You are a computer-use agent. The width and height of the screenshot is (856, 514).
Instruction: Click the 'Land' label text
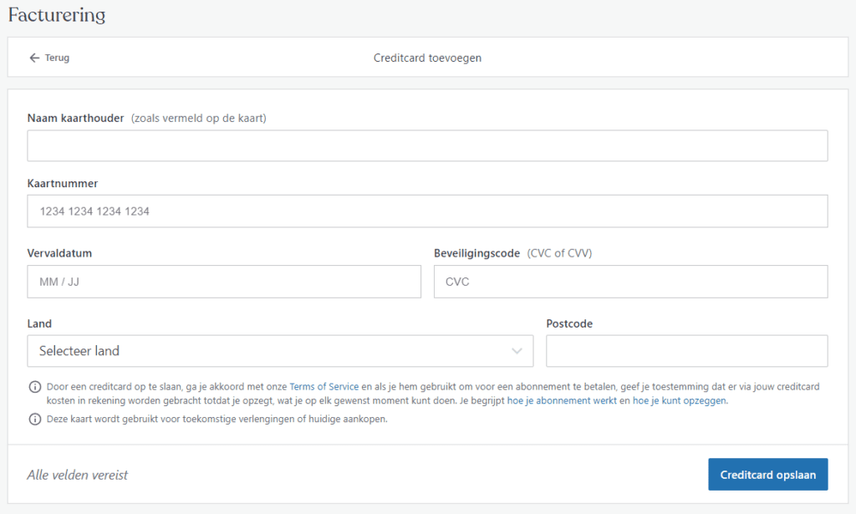(39, 323)
